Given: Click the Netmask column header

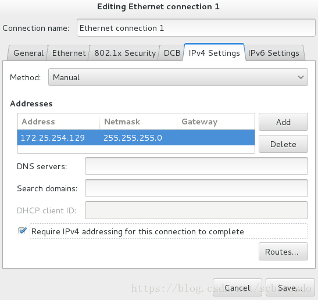Looking at the screenshot, I should pyautogui.click(x=138, y=122).
